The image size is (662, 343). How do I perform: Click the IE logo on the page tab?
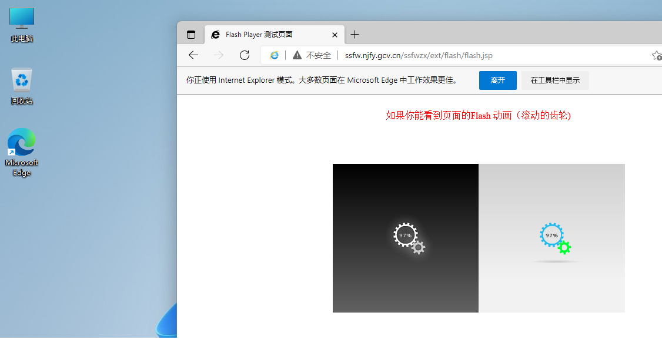click(215, 35)
